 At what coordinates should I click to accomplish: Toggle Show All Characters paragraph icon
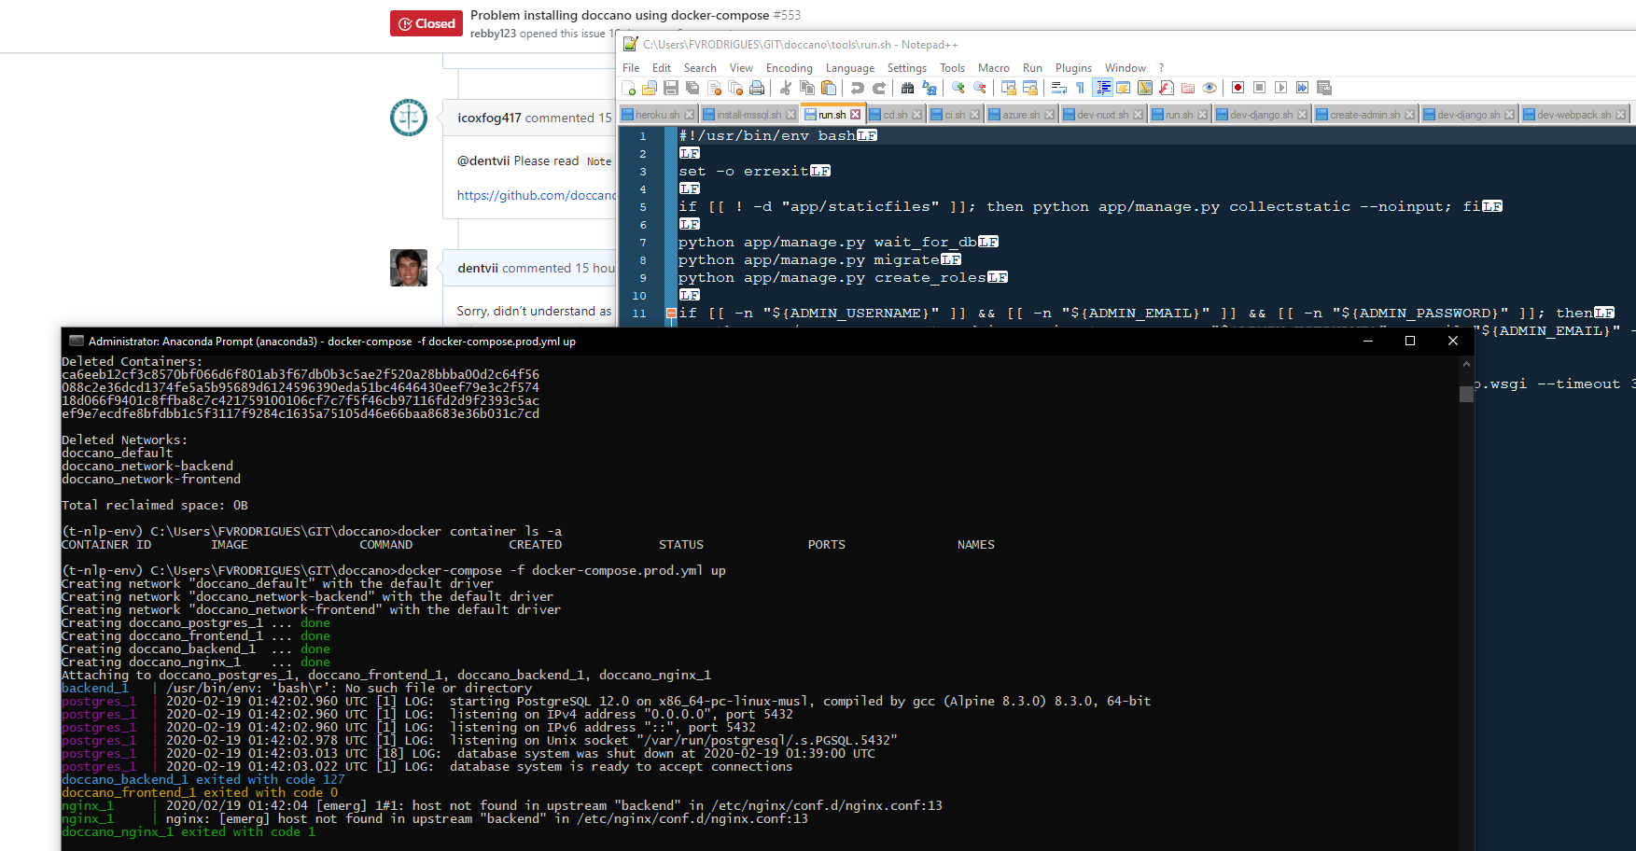coord(1078,88)
